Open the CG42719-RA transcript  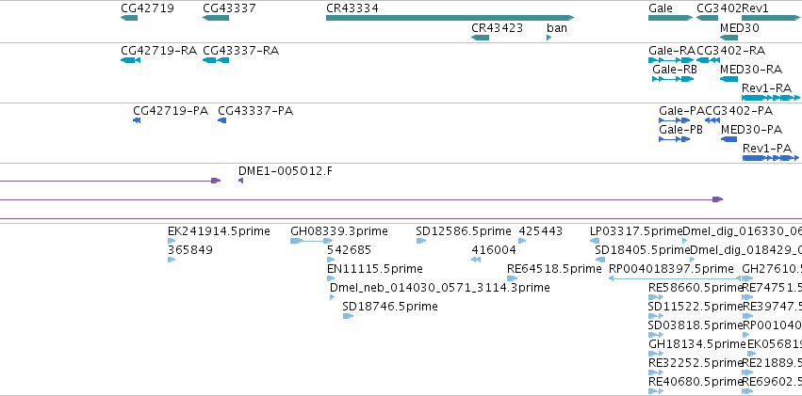130,60
